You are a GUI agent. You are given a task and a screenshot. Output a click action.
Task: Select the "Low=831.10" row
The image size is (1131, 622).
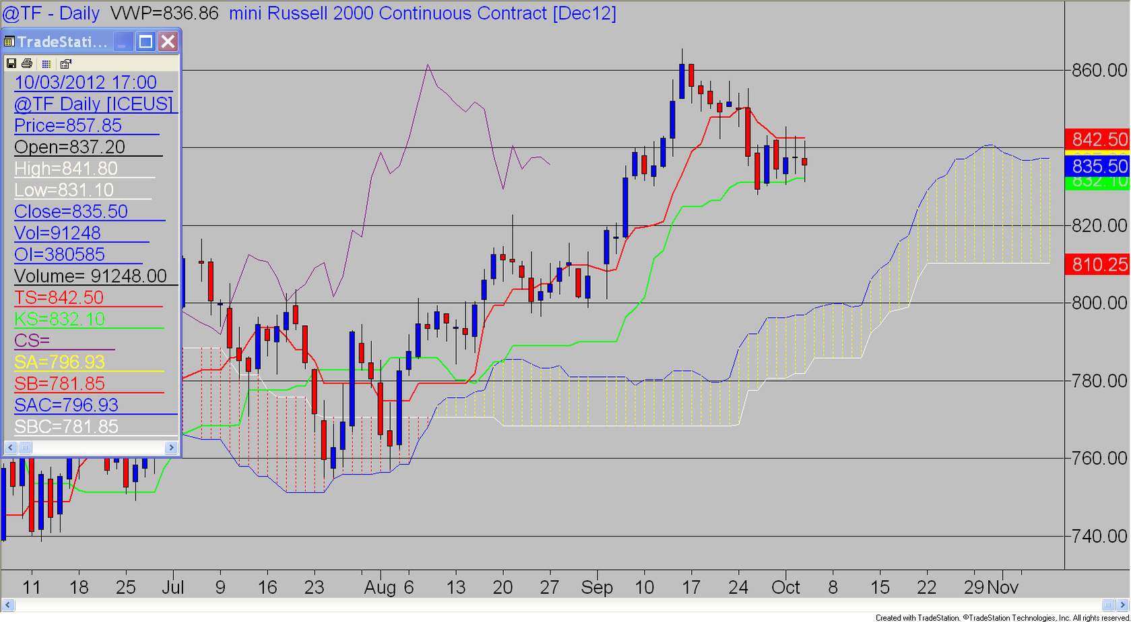click(82, 190)
